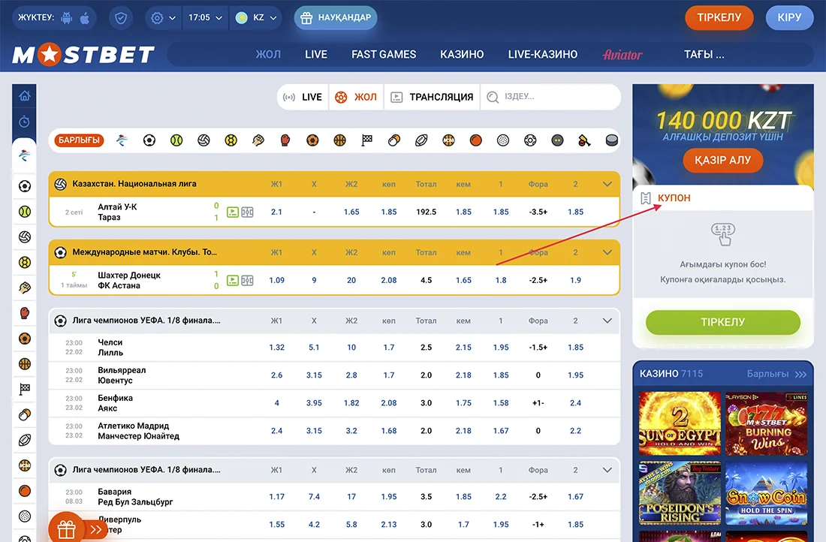This screenshot has height=542, width=826.
Task: Launch Aviator from the main navigation
Action: [623, 55]
